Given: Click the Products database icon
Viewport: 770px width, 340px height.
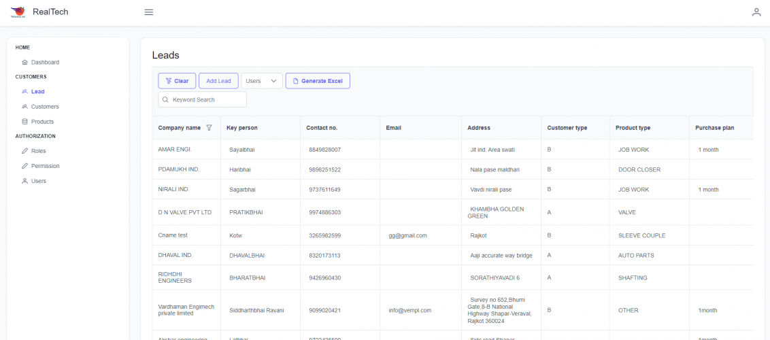Looking at the screenshot, I should click(25, 122).
